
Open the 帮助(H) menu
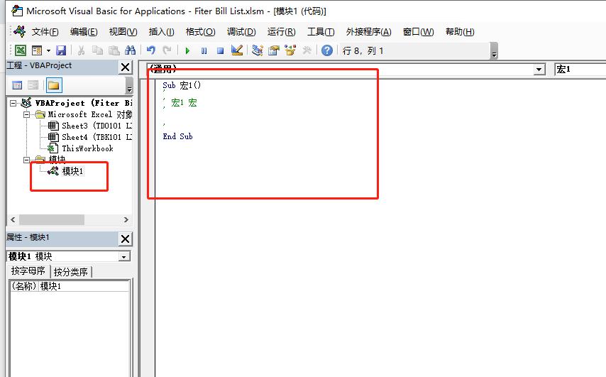(460, 32)
